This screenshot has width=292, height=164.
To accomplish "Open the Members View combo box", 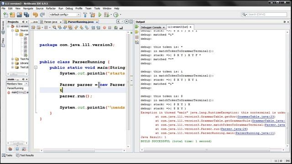I will pos(17,84).
